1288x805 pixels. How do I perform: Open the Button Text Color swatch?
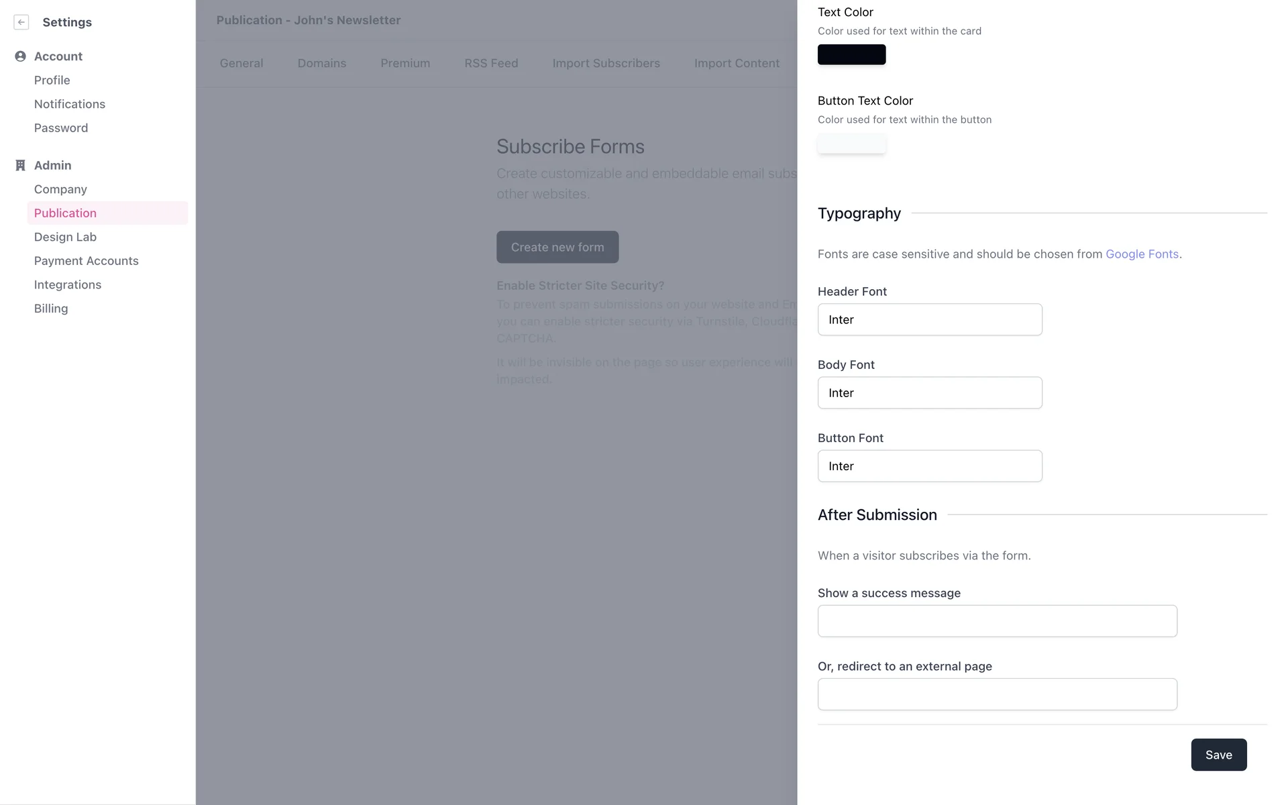pos(851,143)
